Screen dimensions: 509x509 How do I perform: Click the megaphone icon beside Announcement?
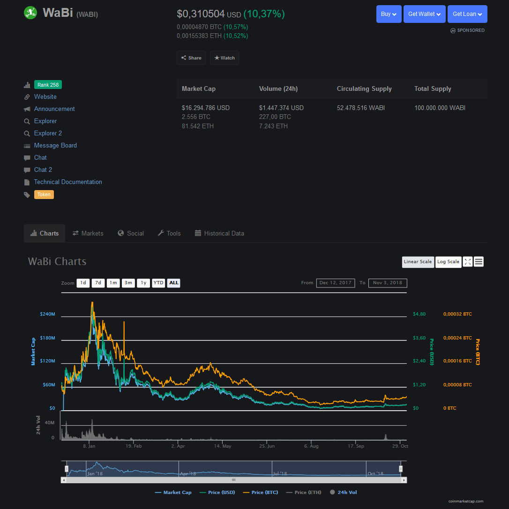pyautogui.click(x=27, y=109)
